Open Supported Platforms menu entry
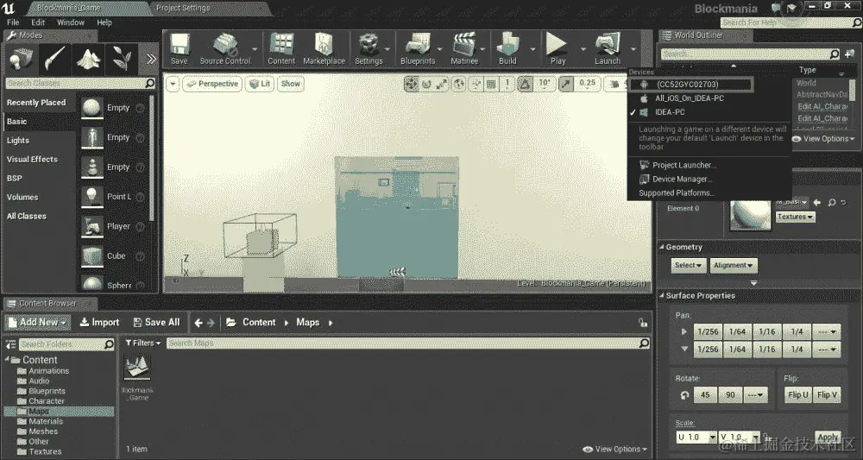The image size is (863, 460). (x=677, y=192)
